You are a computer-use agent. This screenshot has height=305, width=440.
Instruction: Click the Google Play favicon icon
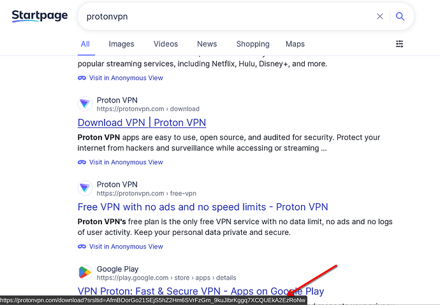(x=85, y=273)
